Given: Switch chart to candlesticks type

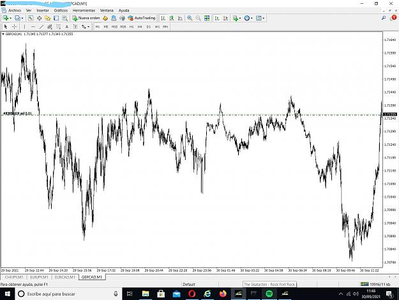Looking at the screenshot, I should point(172,18).
